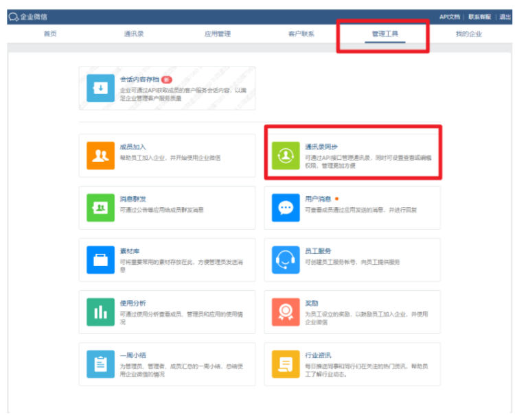Click the green 通讯录同步 sync icon
This screenshot has width=515, height=415.
(286, 155)
